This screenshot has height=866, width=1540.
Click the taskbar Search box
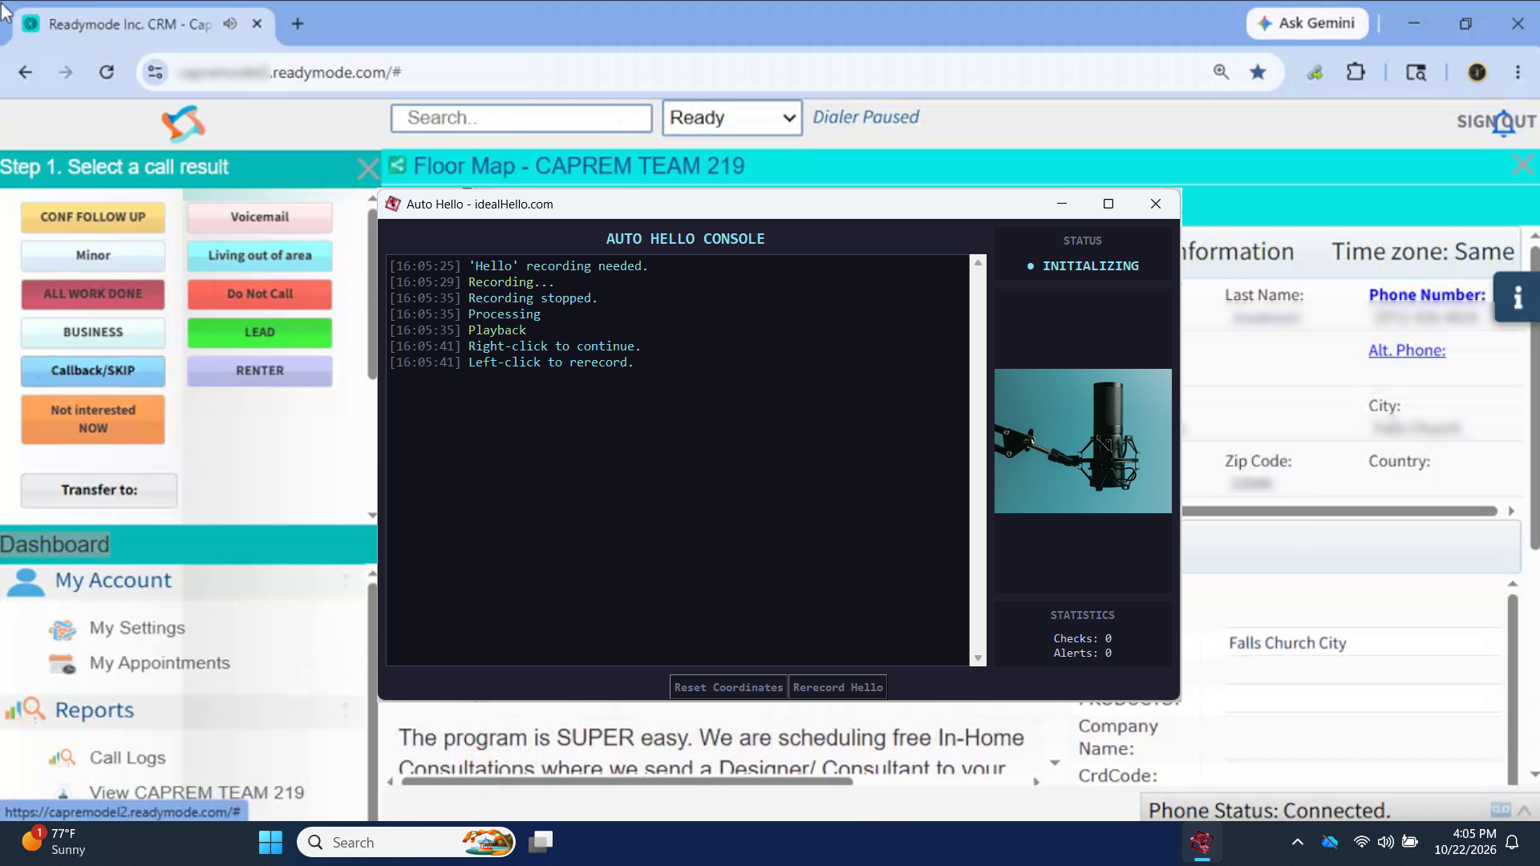(x=407, y=842)
